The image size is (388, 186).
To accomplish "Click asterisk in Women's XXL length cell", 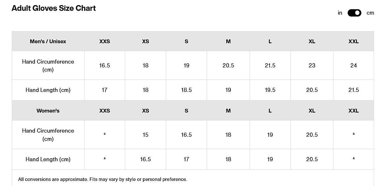I will [353, 159].
